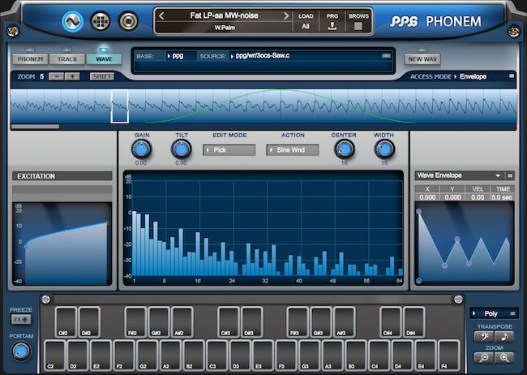Click the left keyboard ribbon screw knob

(46, 300)
